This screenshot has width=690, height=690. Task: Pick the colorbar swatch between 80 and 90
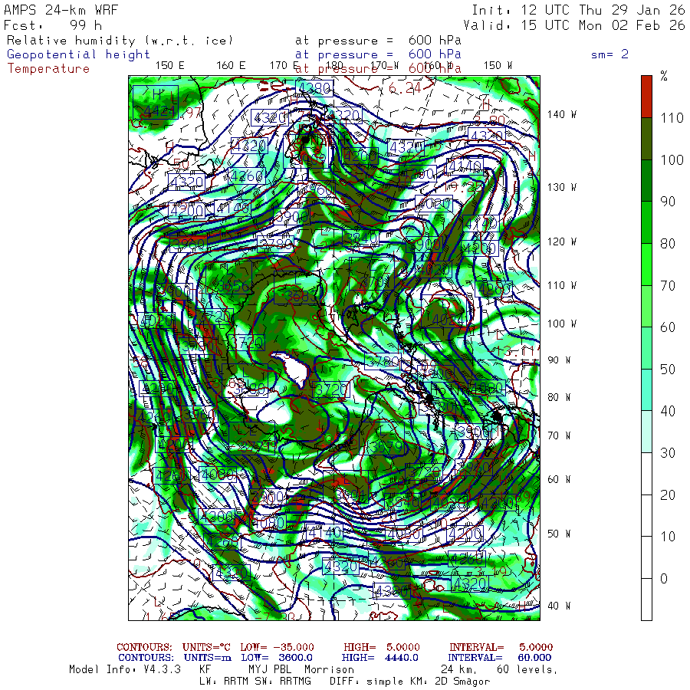(647, 222)
